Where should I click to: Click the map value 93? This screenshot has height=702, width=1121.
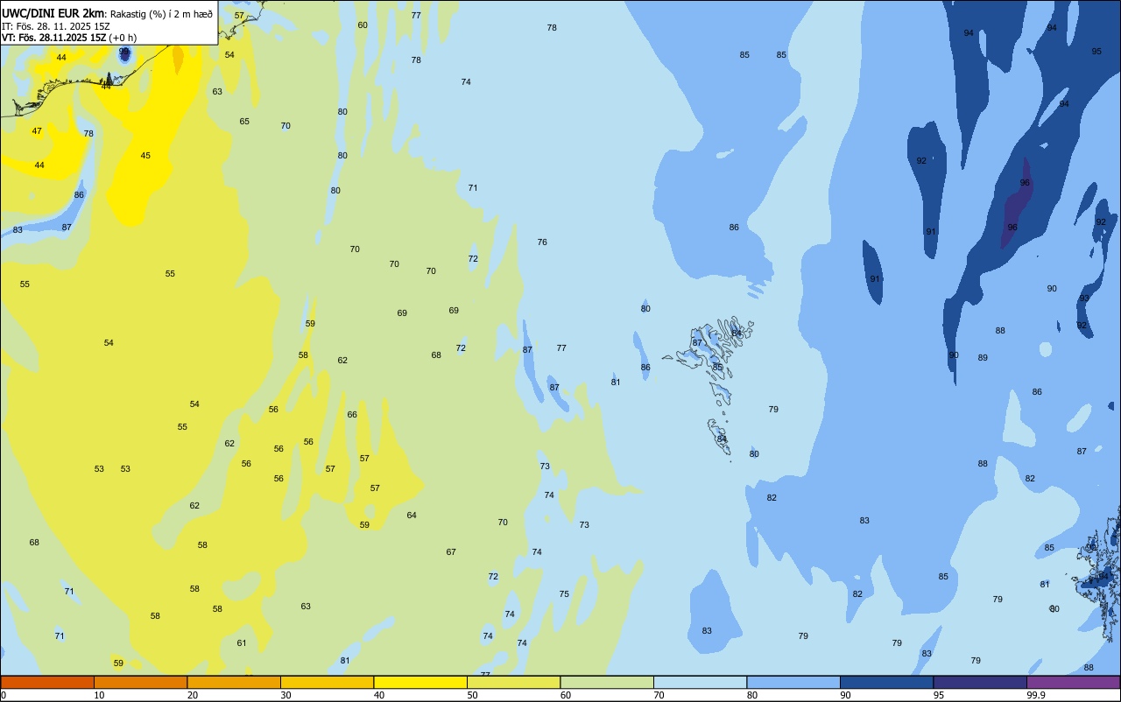[x=1084, y=298]
